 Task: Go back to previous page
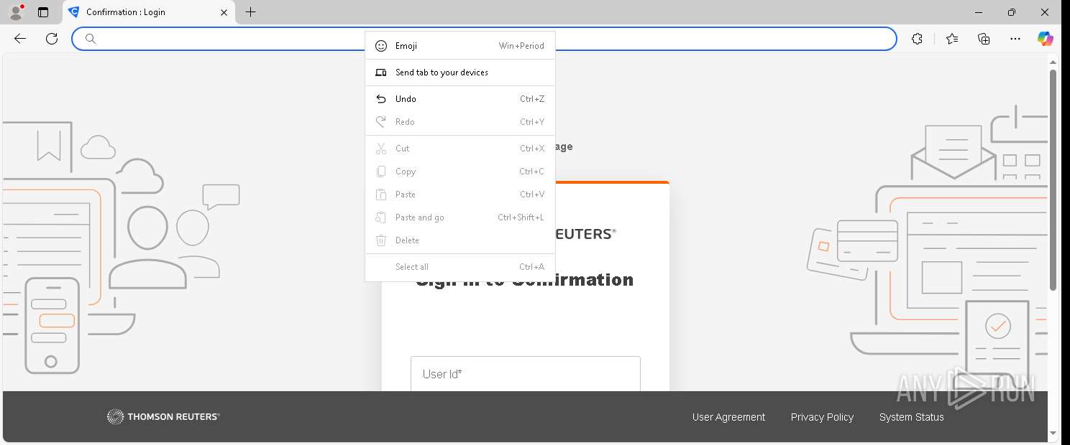20,39
